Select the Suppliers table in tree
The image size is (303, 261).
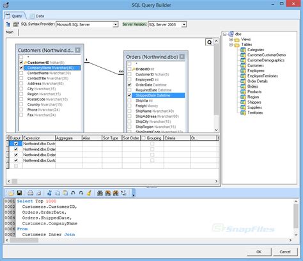pyautogui.click(x=254, y=107)
